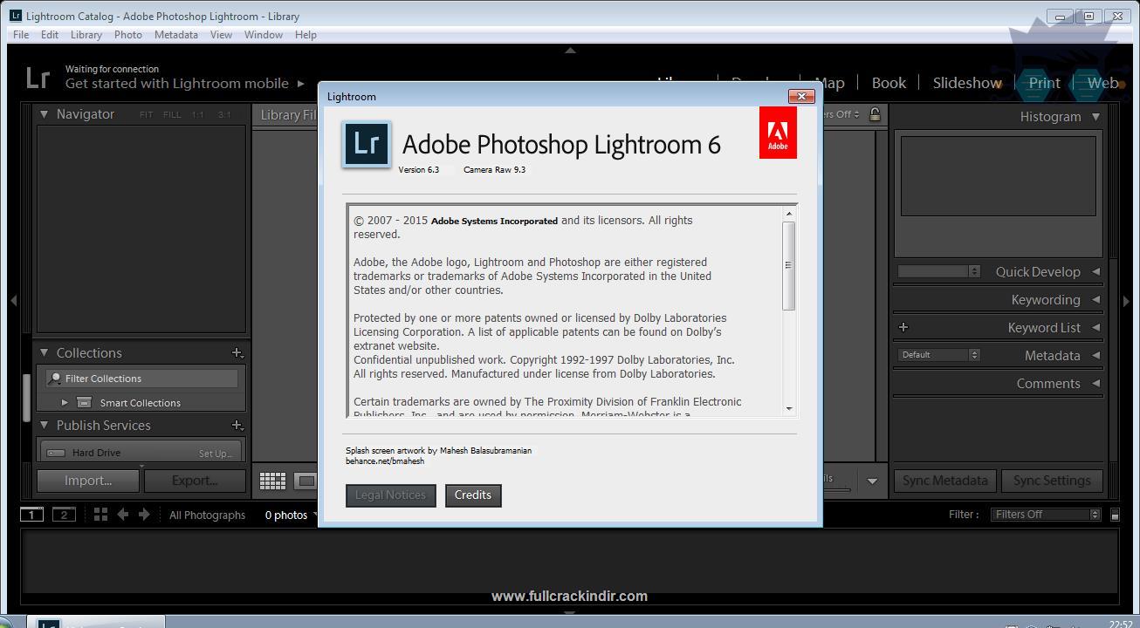Click the Filter Collections search field

coord(141,379)
